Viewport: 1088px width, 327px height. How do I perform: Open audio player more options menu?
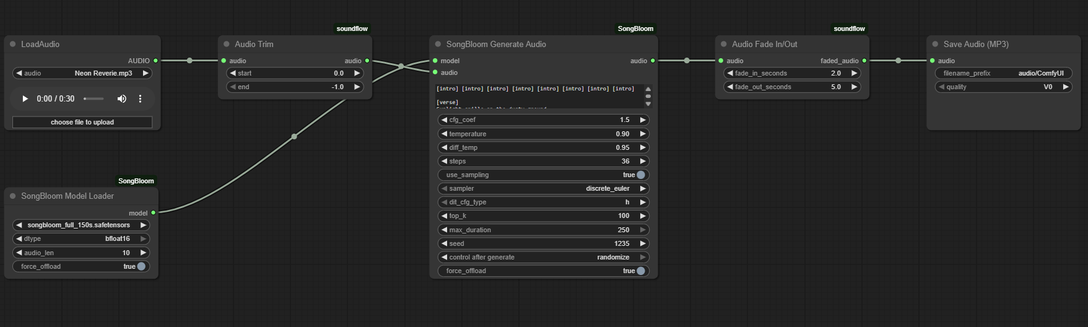[141, 99]
